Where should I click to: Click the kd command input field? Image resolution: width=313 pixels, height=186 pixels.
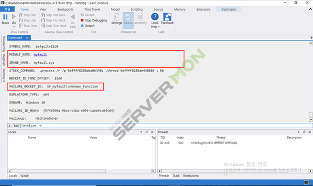(166, 126)
